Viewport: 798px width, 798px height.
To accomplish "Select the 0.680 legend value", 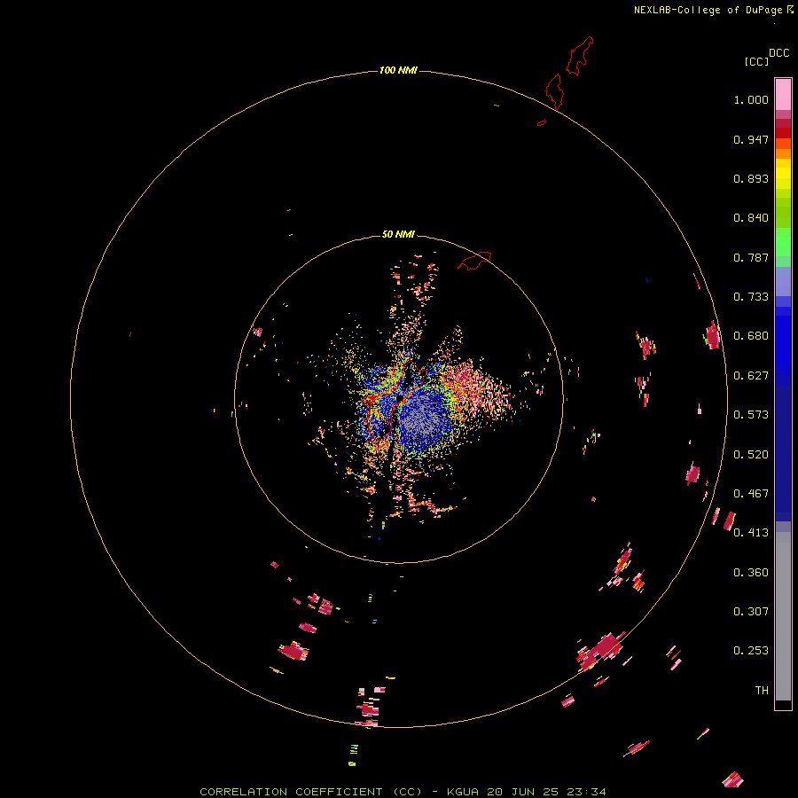I will 751,336.
